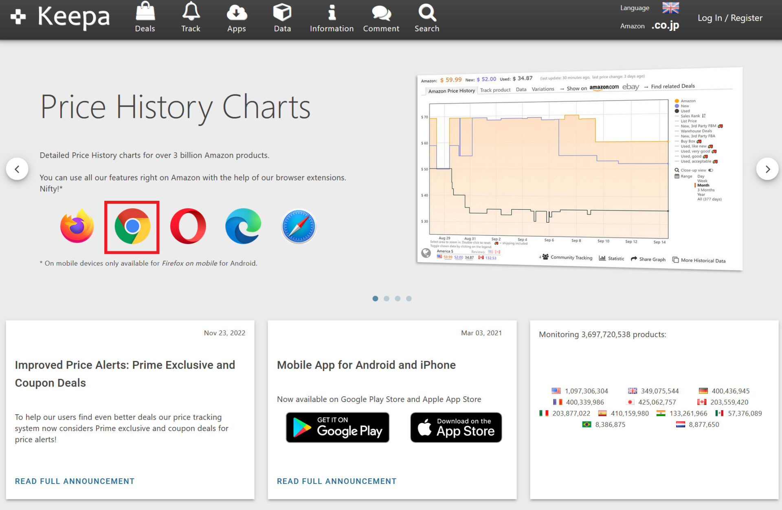Click Japan flag count 425,062,757
The height and width of the screenshot is (510, 782).
652,402
